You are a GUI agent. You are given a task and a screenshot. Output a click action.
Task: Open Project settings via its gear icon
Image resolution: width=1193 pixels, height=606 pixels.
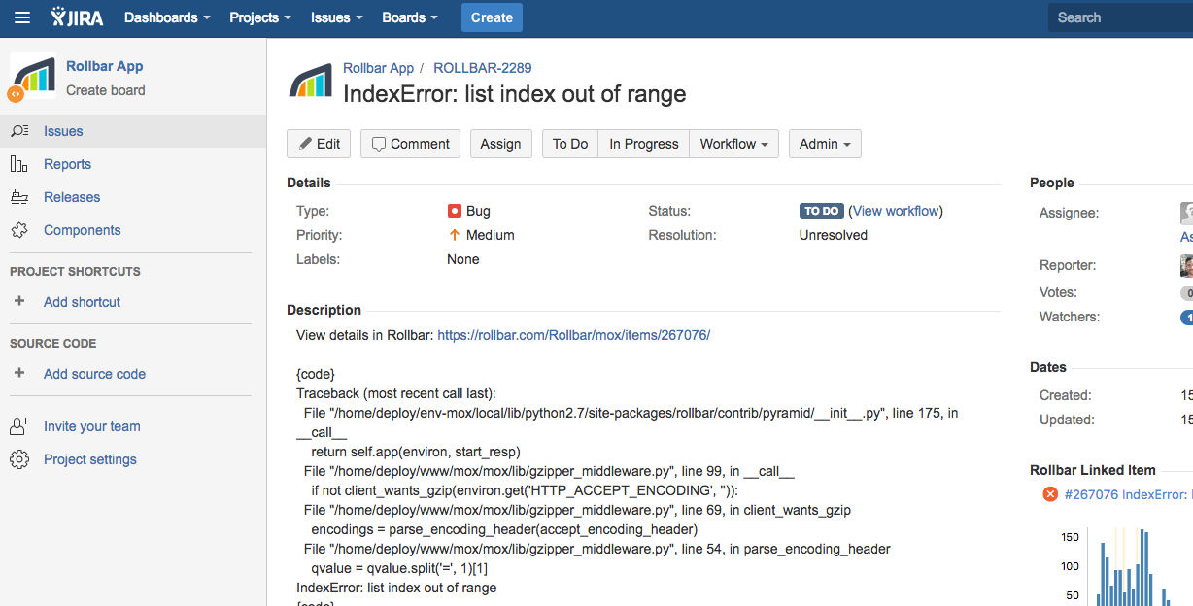19,459
